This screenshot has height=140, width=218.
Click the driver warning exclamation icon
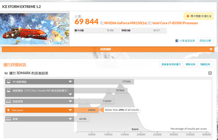click(188, 16)
